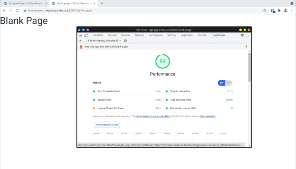Switch metrics to expanded description view
Image resolution: width=296 pixels, height=169 pixels.
pyautogui.click(x=229, y=83)
